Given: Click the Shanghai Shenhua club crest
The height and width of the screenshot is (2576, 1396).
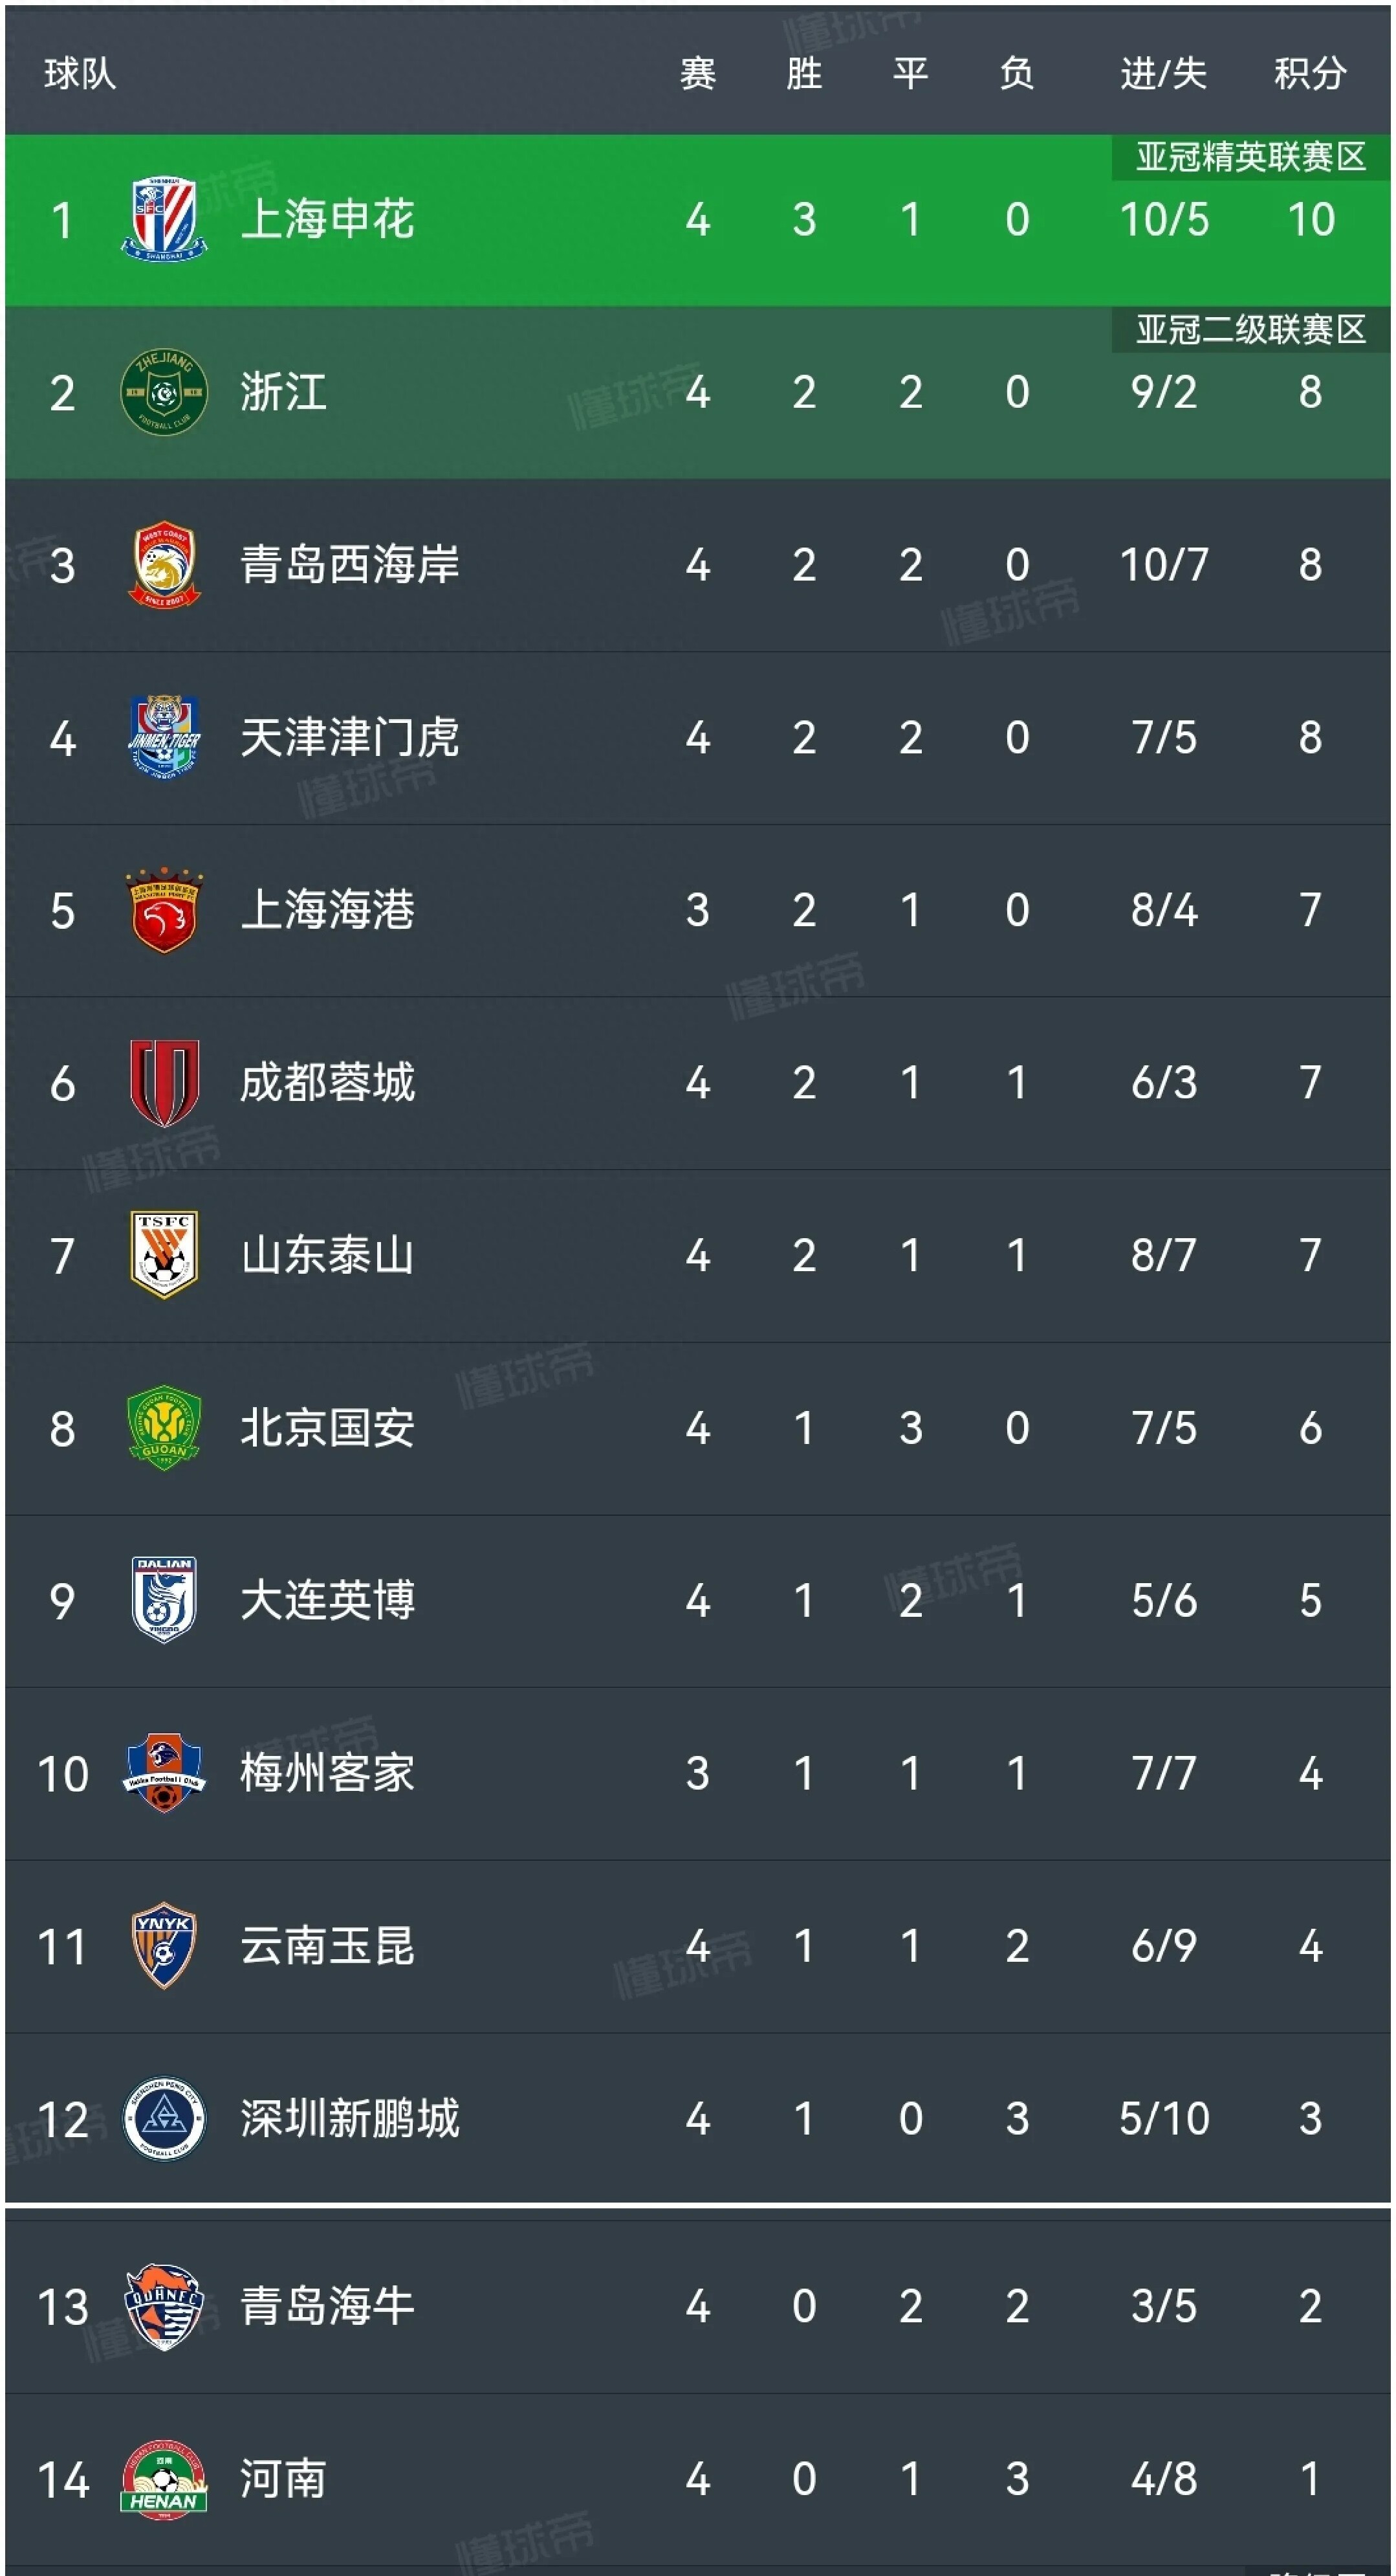Looking at the screenshot, I should 164,219.
